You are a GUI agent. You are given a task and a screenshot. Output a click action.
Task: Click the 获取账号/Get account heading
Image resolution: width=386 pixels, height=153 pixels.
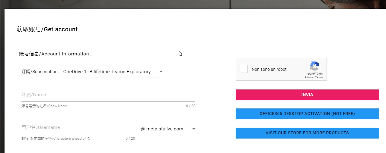[x=47, y=29]
